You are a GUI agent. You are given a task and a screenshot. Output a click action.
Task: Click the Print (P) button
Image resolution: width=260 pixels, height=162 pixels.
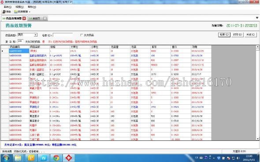click(x=238, y=35)
